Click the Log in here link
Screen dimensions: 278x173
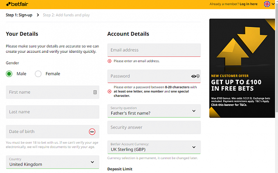pyautogui.click(x=248, y=4)
